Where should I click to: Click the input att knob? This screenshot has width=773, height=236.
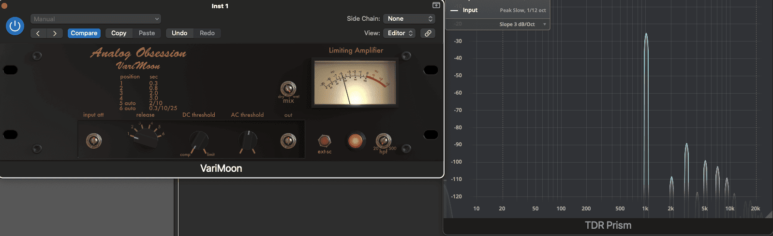point(94,140)
